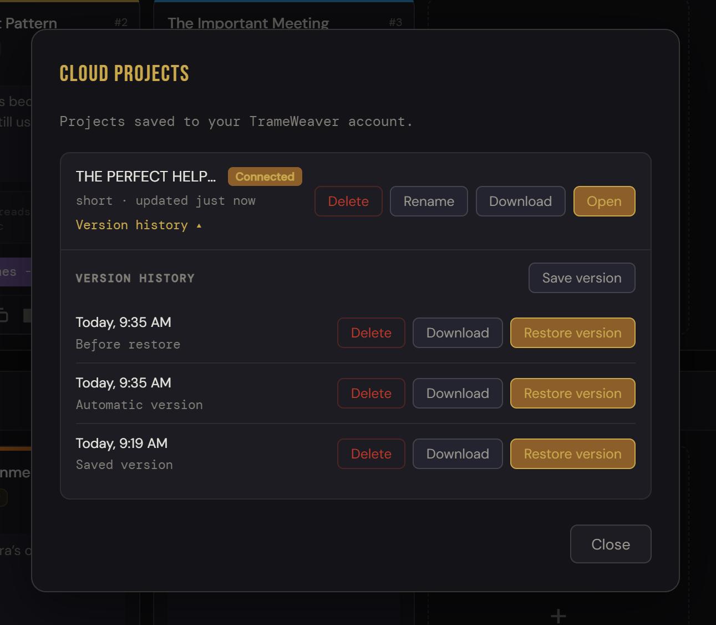
Task: Delete the Before restore version
Action: [x=371, y=332]
